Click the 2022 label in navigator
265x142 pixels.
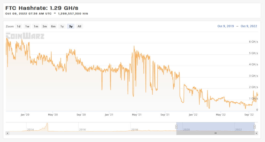point(238,130)
